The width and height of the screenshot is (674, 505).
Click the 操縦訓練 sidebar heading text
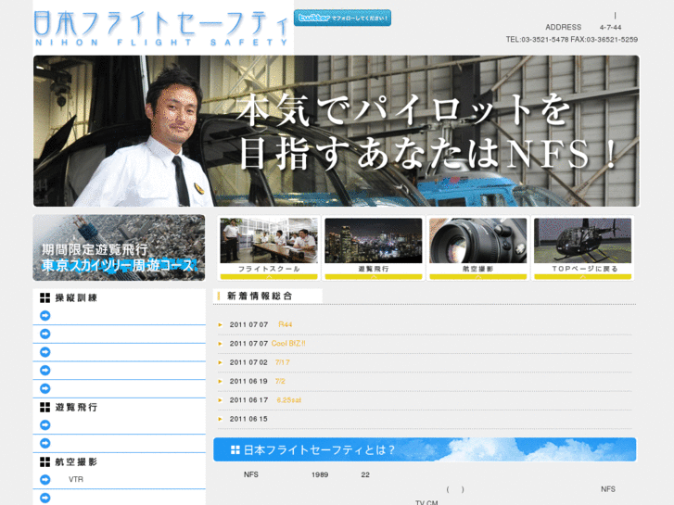pyautogui.click(x=76, y=297)
